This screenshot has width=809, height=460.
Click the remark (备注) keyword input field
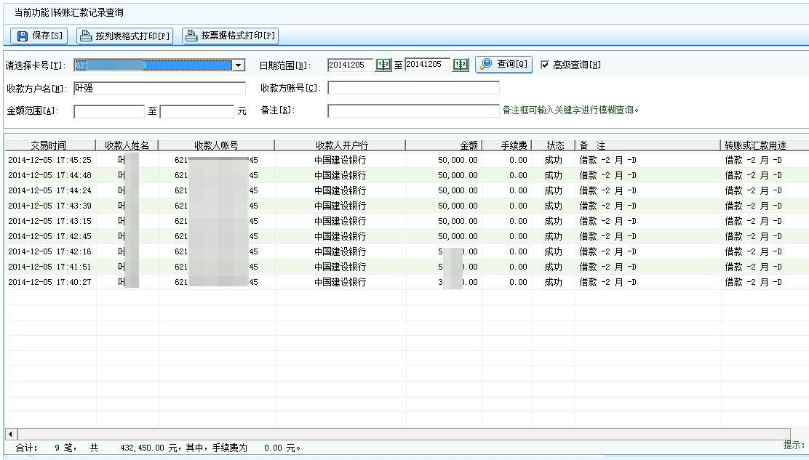tap(413, 111)
